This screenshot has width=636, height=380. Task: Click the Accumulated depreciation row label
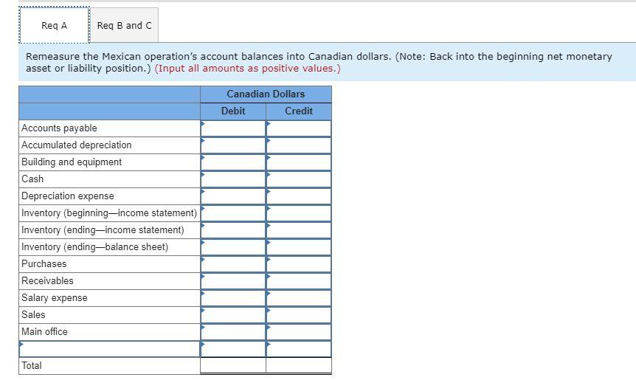pos(77,145)
